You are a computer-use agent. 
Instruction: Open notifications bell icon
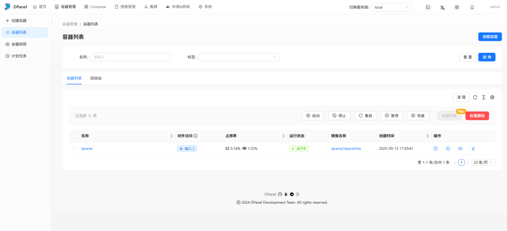[472, 7]
